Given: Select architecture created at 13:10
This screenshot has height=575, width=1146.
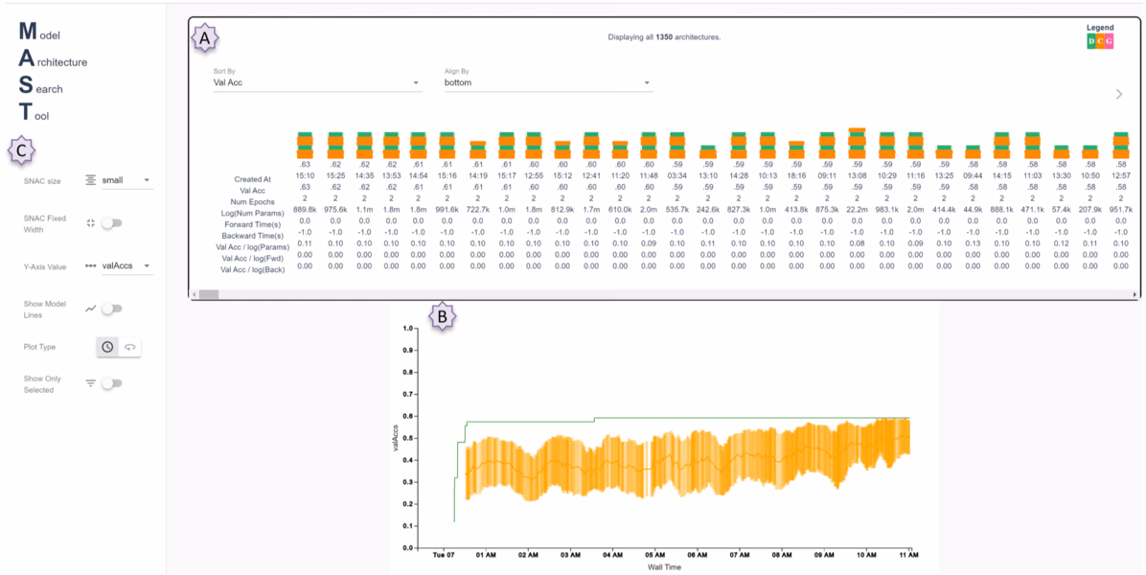Looking at the screenshot, I should point(708,152).
